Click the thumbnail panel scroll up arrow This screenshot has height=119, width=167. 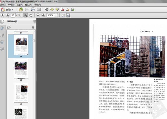coord(34,31)
